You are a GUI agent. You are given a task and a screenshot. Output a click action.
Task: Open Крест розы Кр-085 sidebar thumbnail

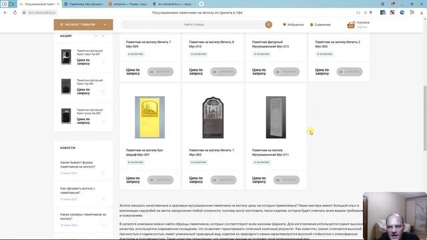point(66,116)
